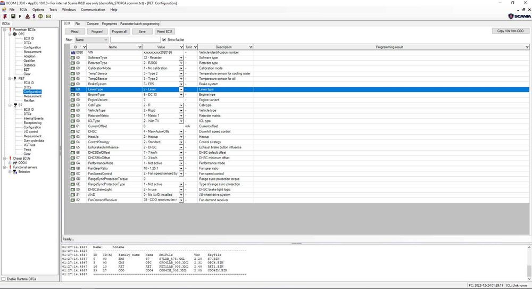Collapse the RET tree node
The height and width of the screenshot is (289, 532).
tap(10, 78)
